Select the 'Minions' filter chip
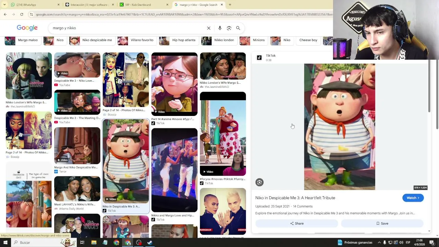Image resolution: width=439 pixels, height=247 pixels. pyautogui.click(x=253, y=40)
